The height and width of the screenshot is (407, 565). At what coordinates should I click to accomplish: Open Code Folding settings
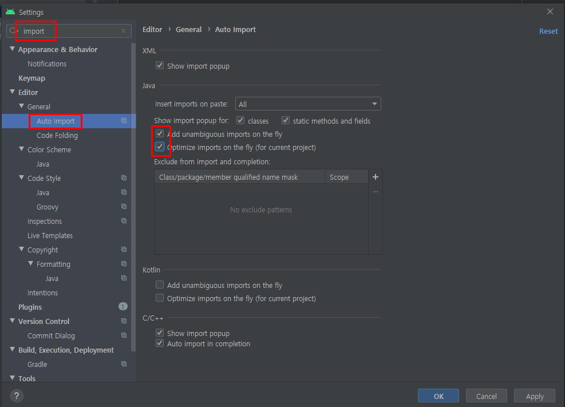tap(57, 136)
